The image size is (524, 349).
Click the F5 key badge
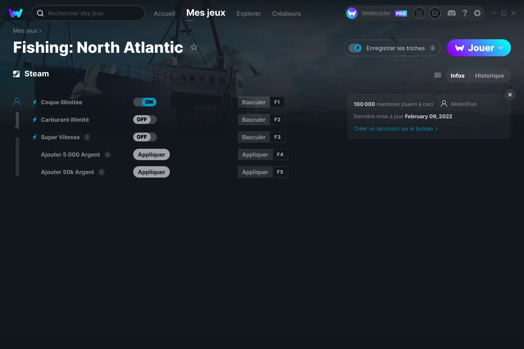(x=280, y=172)
